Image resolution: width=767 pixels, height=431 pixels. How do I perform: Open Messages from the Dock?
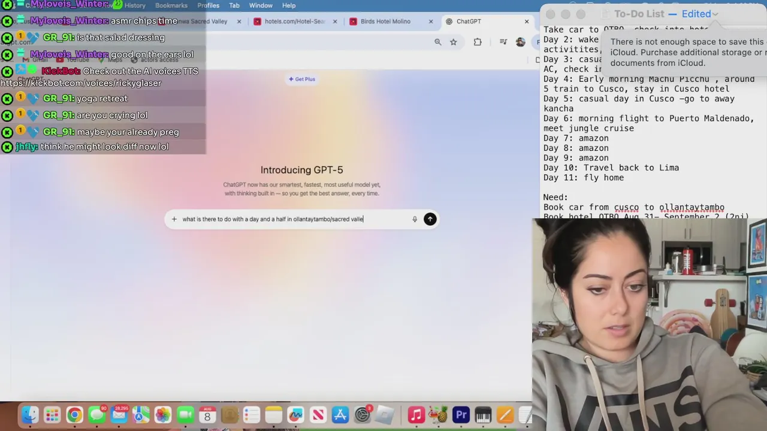[x=96, y=415]
